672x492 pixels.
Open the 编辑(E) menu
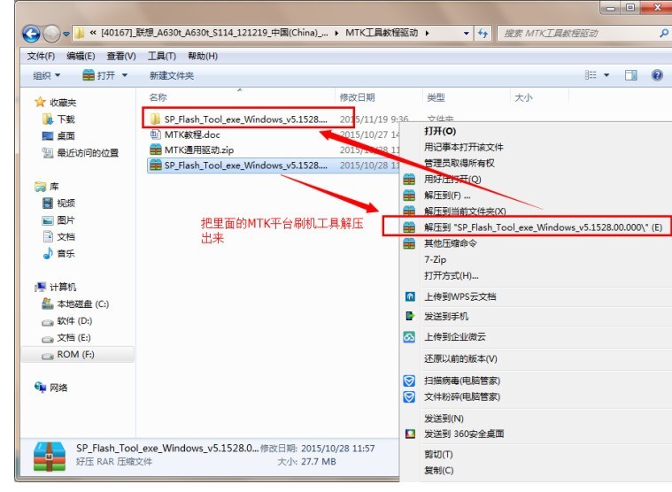[81, 56]
